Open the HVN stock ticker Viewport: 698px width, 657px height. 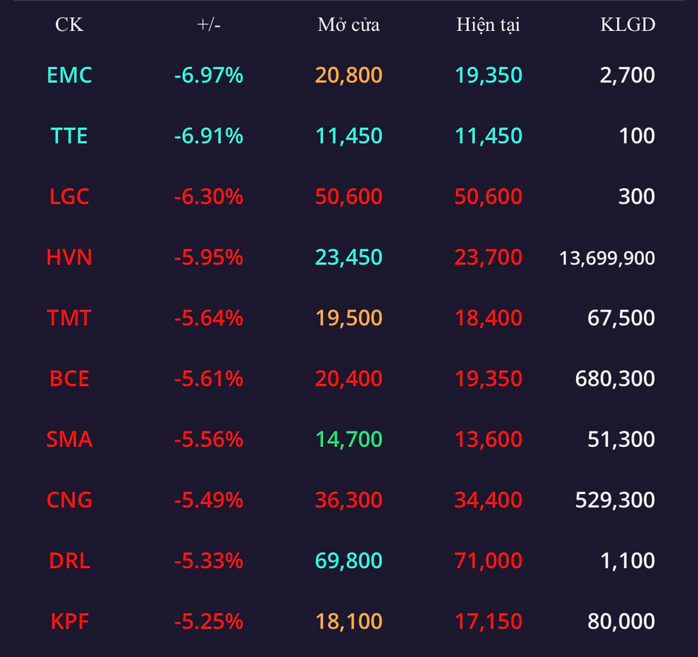coord(69,257)
